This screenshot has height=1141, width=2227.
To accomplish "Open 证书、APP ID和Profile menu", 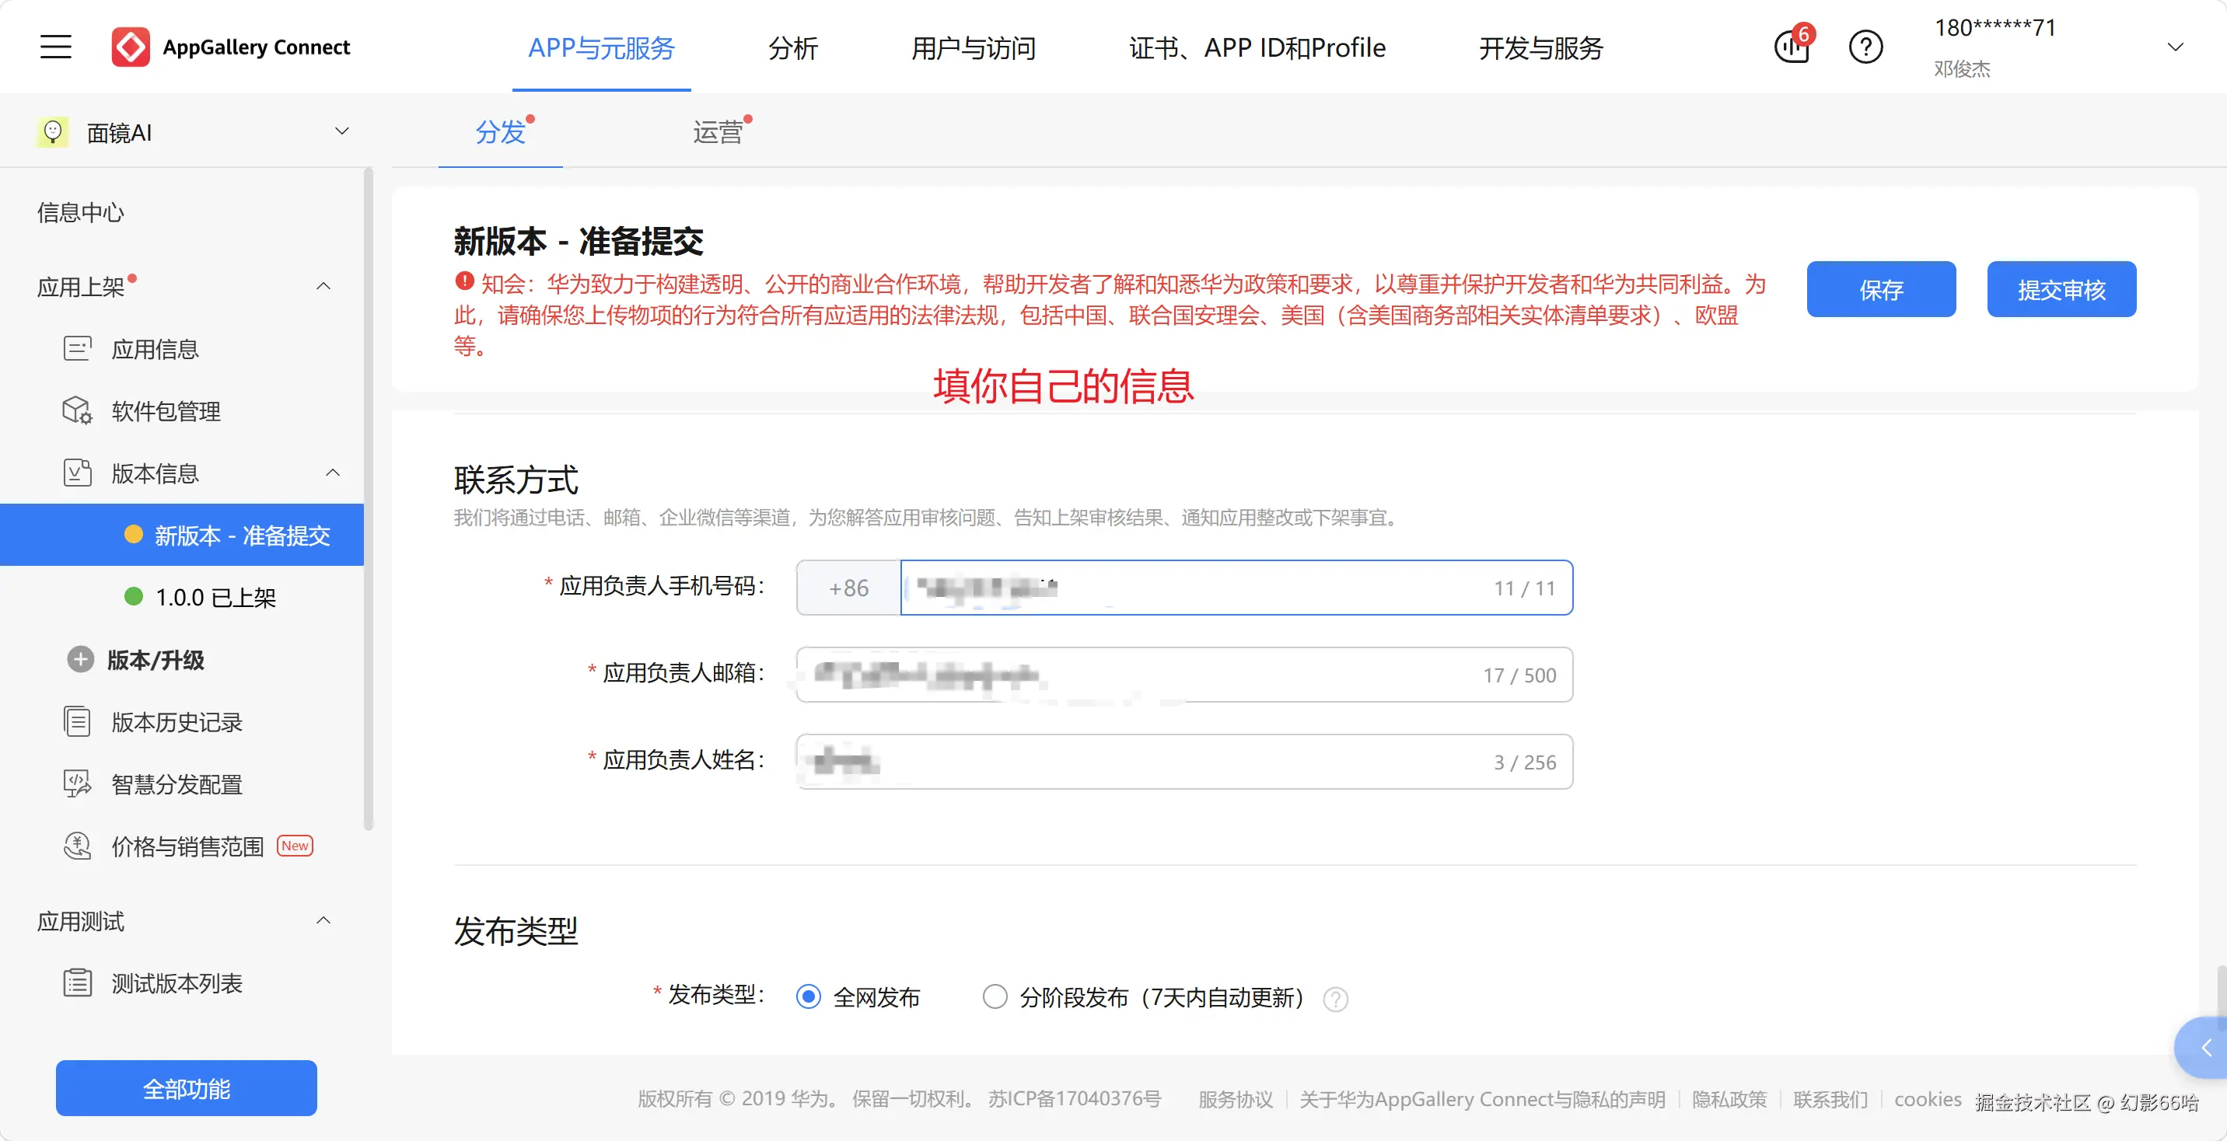I will point(1257,47).
